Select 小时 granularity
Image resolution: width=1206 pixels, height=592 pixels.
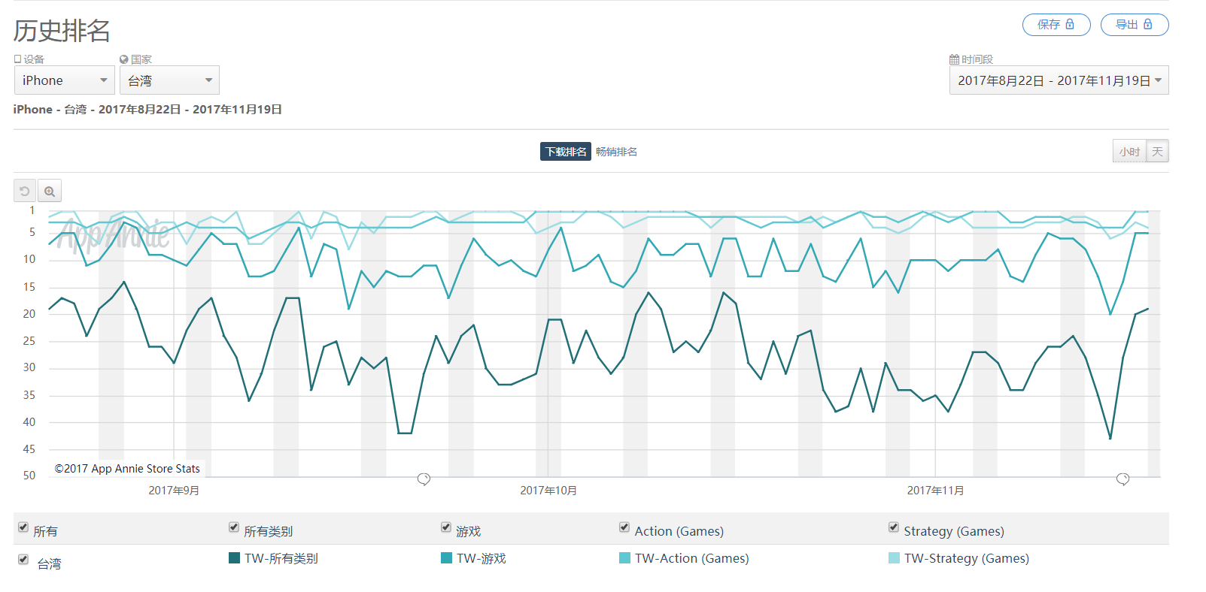1129,152
